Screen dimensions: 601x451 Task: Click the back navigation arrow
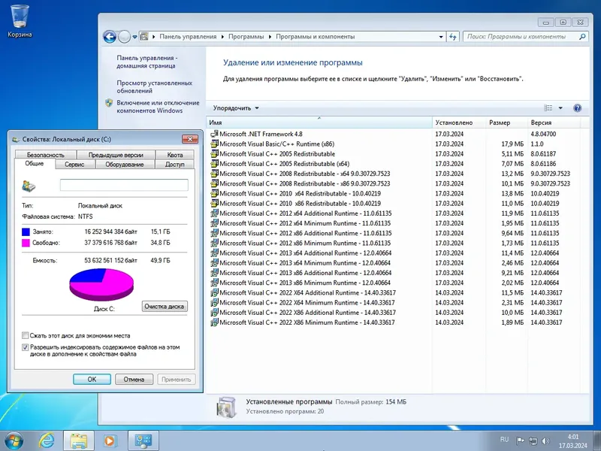click(x=111, y=36)
